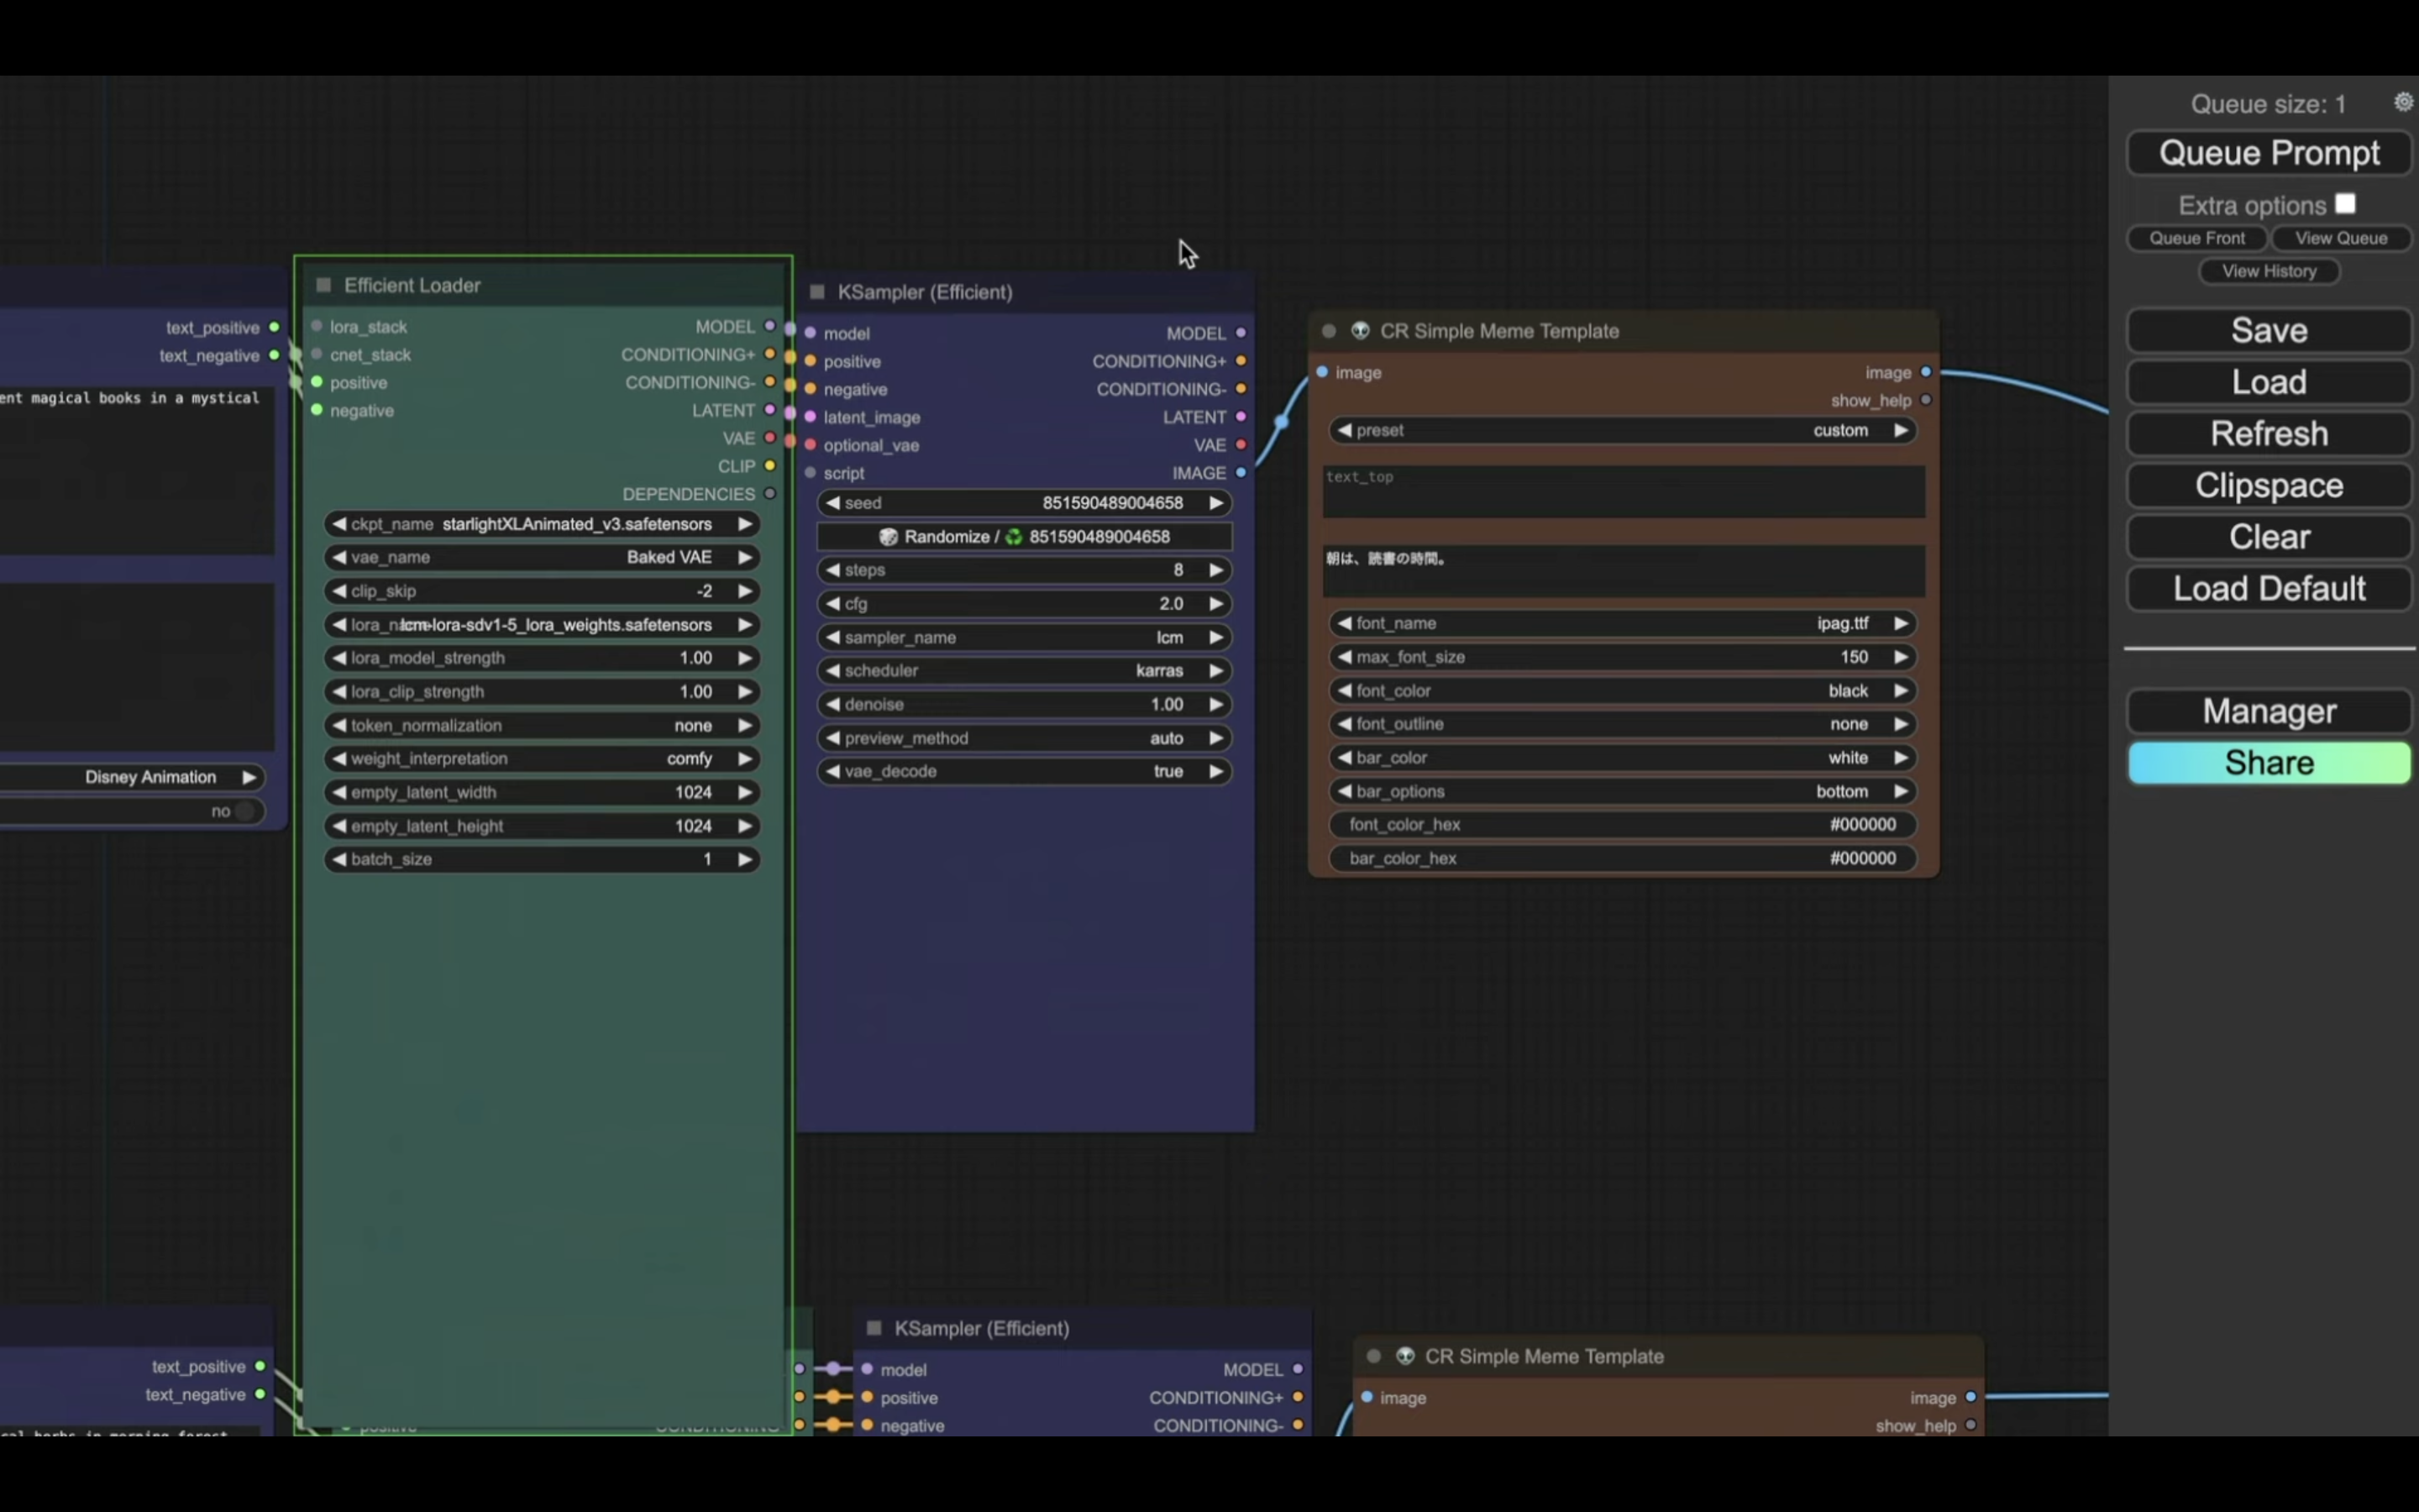Click the green recycle icon beside the last seed

coord(1014,537)
